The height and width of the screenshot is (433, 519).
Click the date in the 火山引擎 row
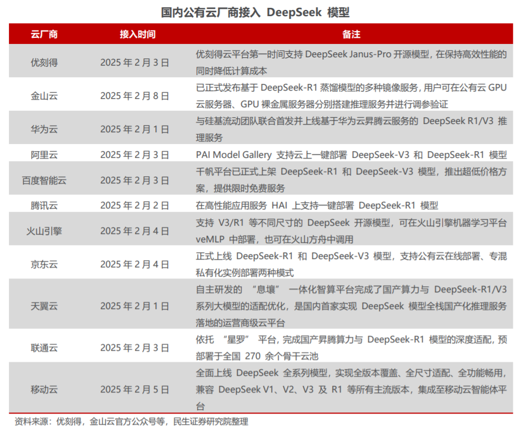point(134,231)
